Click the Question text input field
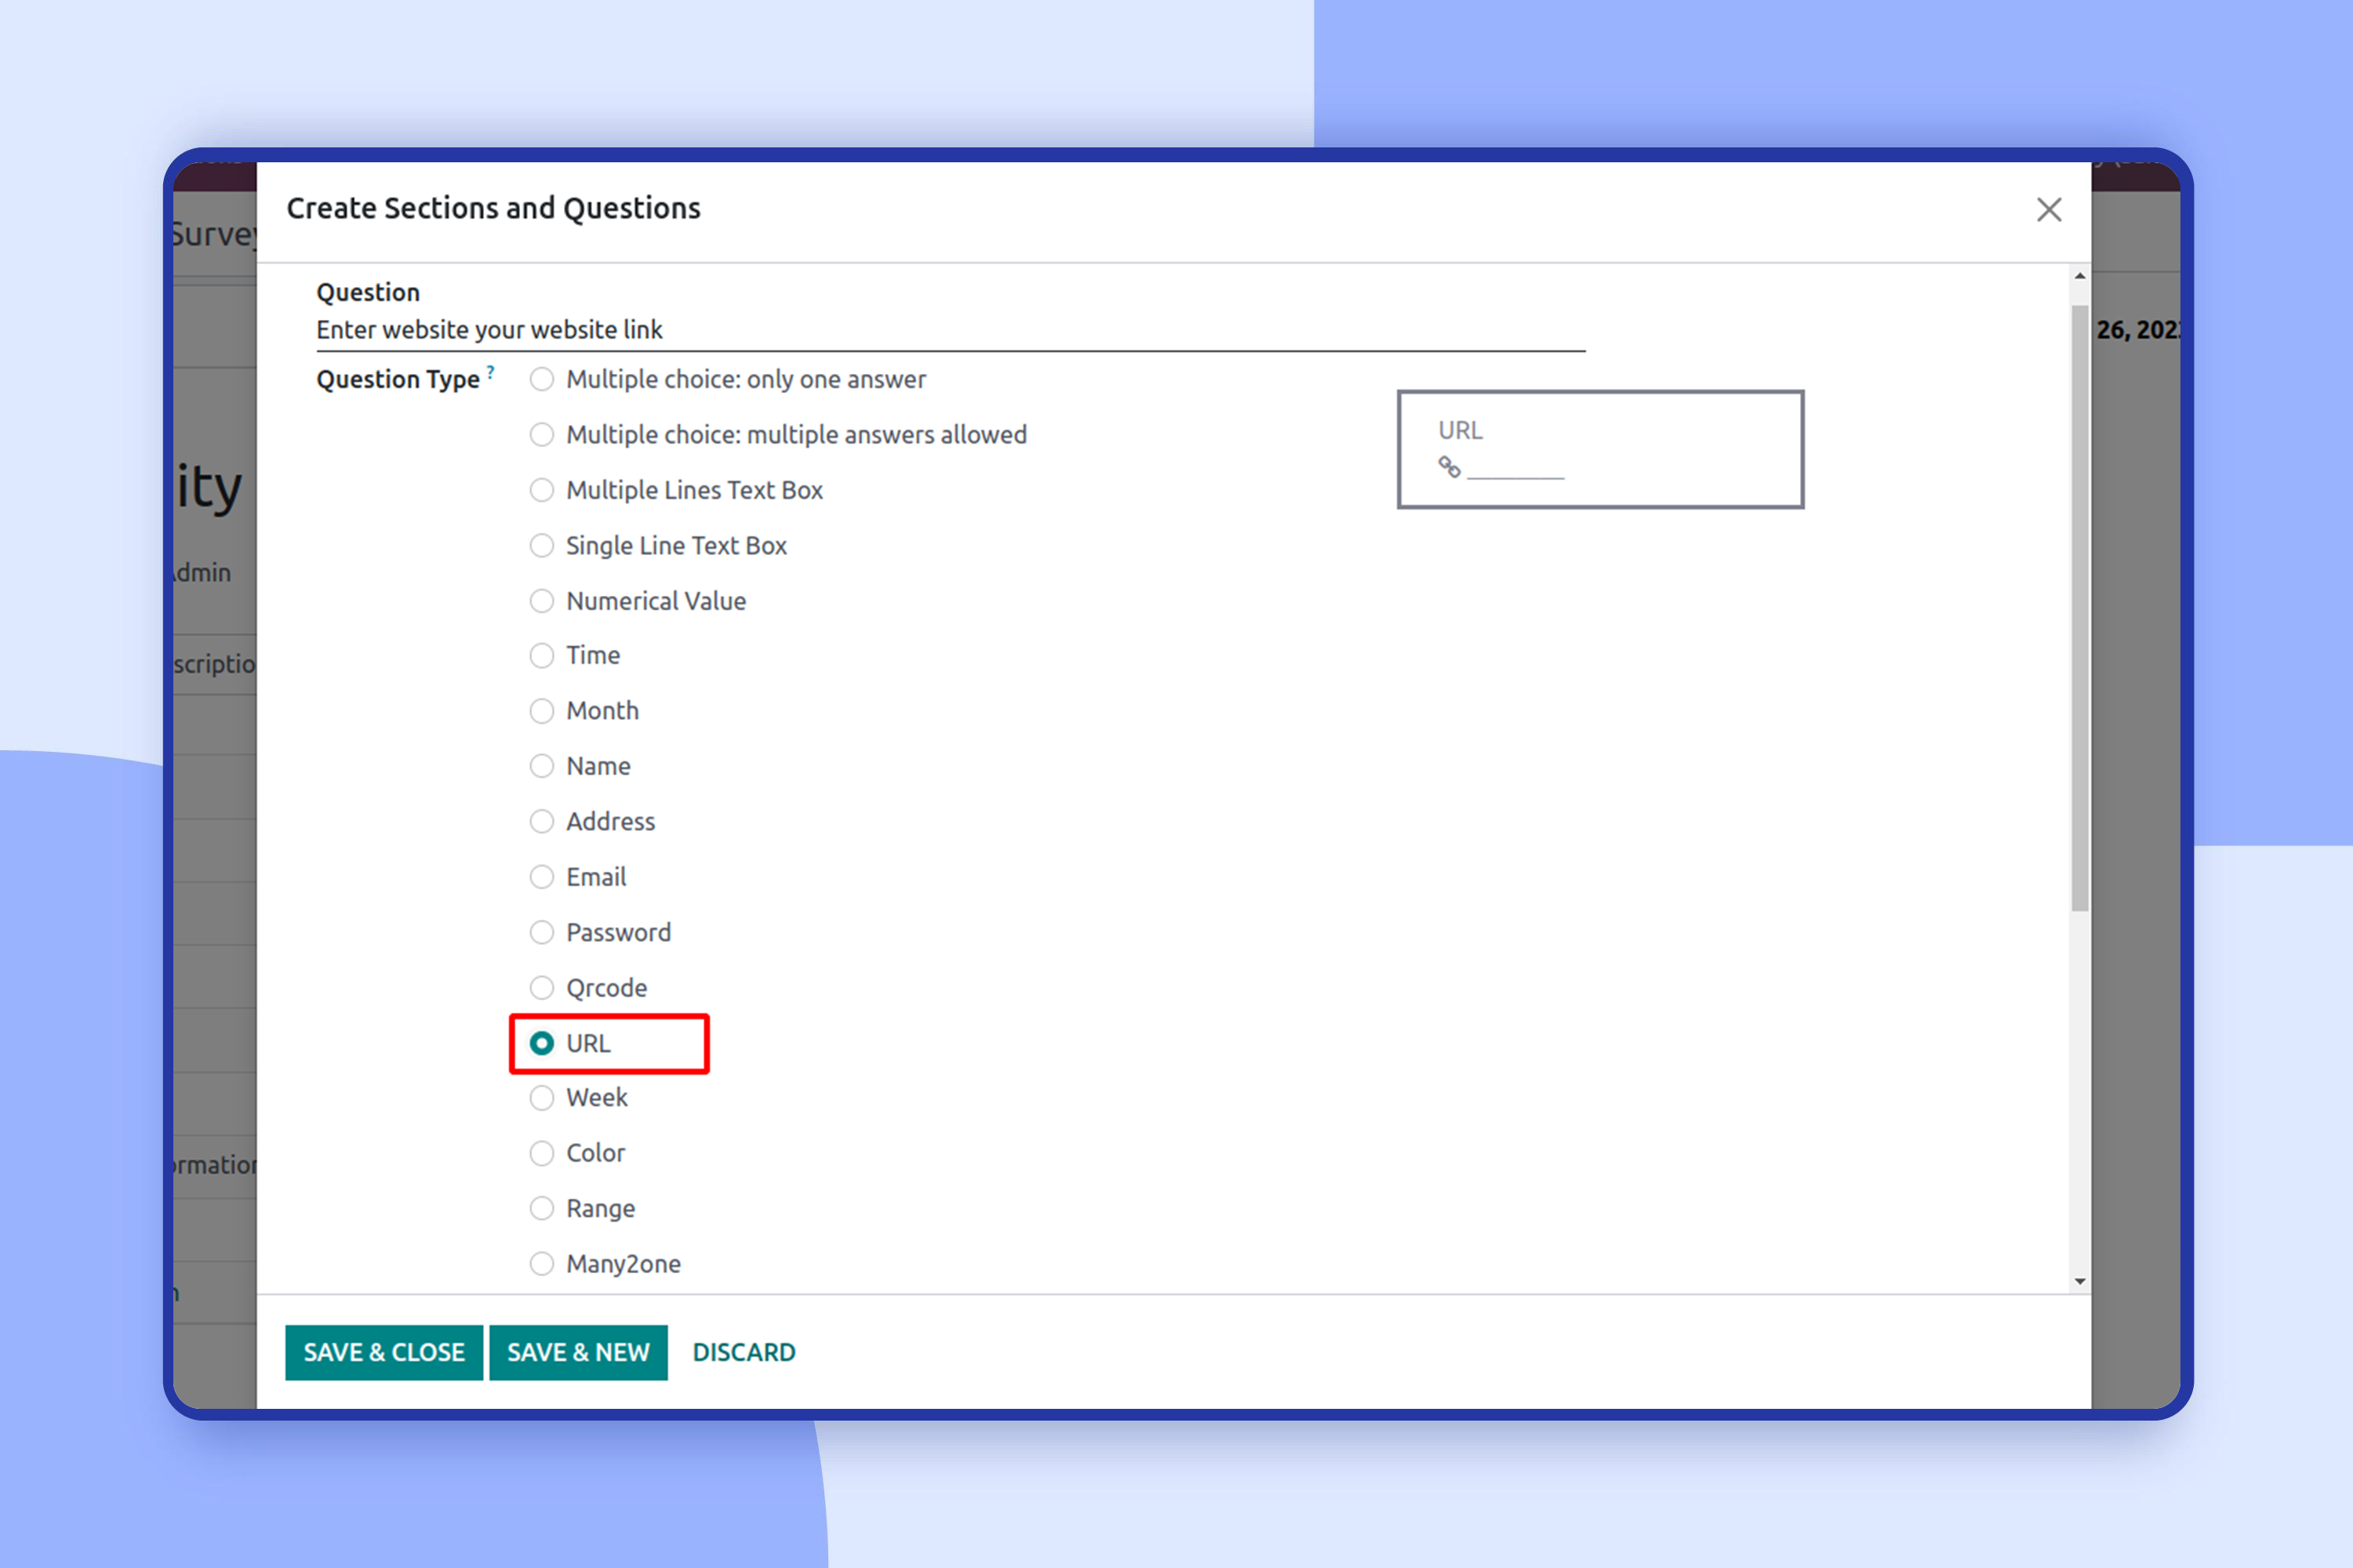 951,330
